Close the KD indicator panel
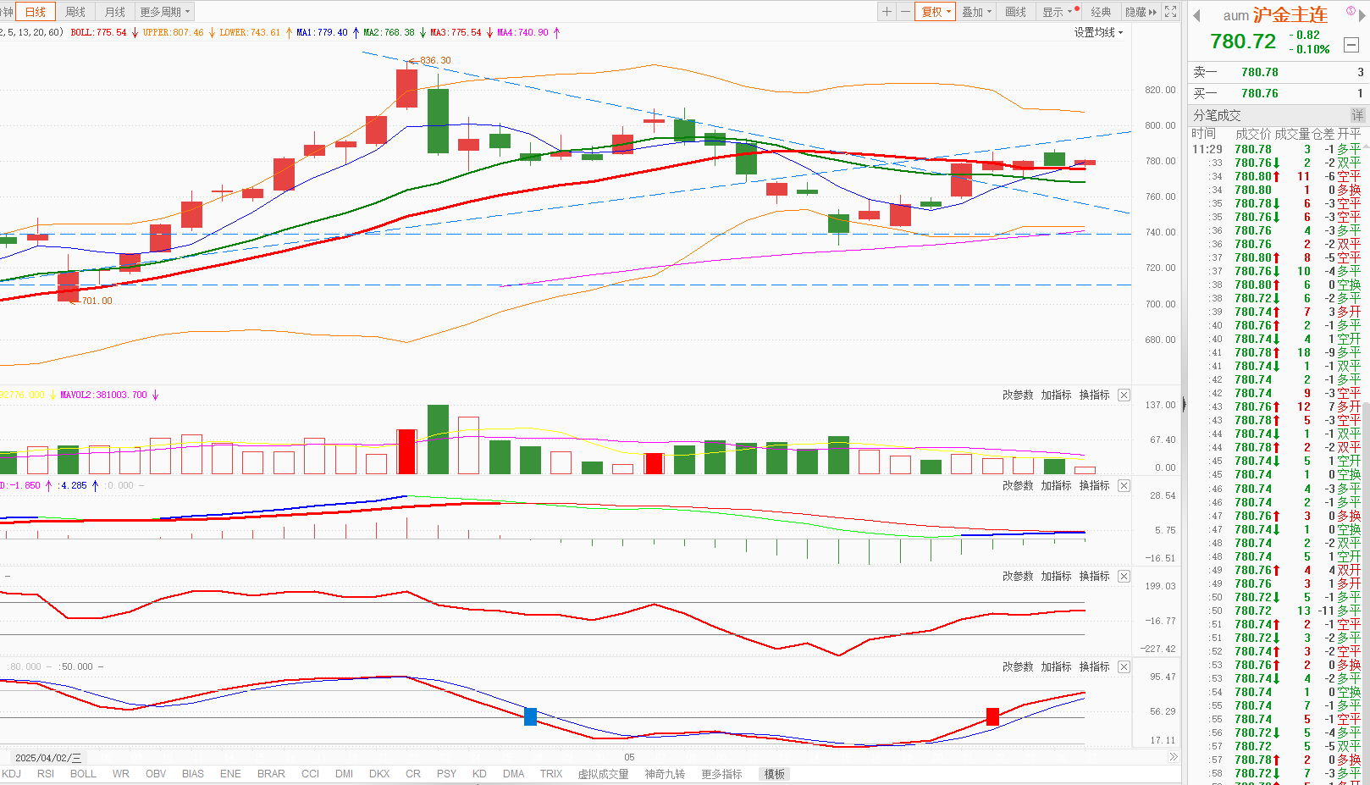Image resolution: width=1370 pixels, height=785 pixels. coord(1124,667)
